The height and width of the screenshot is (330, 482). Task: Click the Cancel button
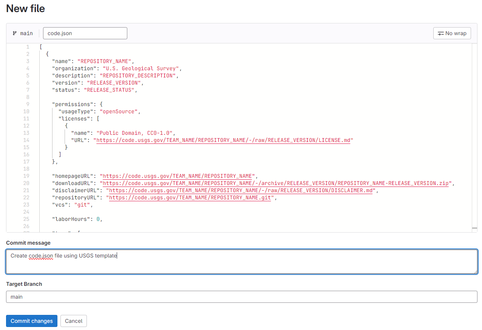[x=74, y=321]
